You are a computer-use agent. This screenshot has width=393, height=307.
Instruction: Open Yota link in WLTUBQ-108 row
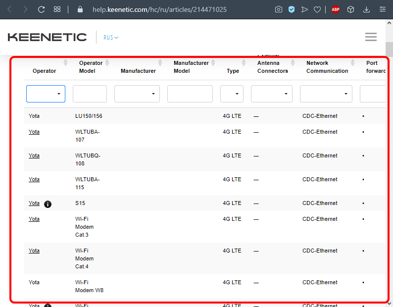[34, 156]
